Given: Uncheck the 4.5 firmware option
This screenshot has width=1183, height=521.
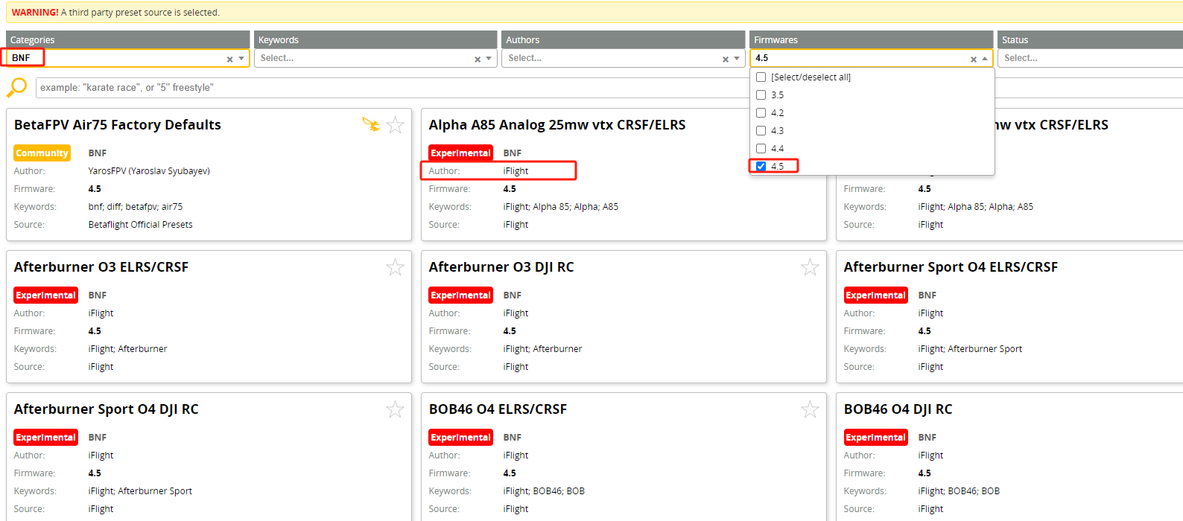Looking at the screenshot, I should [x=761, y=167].
